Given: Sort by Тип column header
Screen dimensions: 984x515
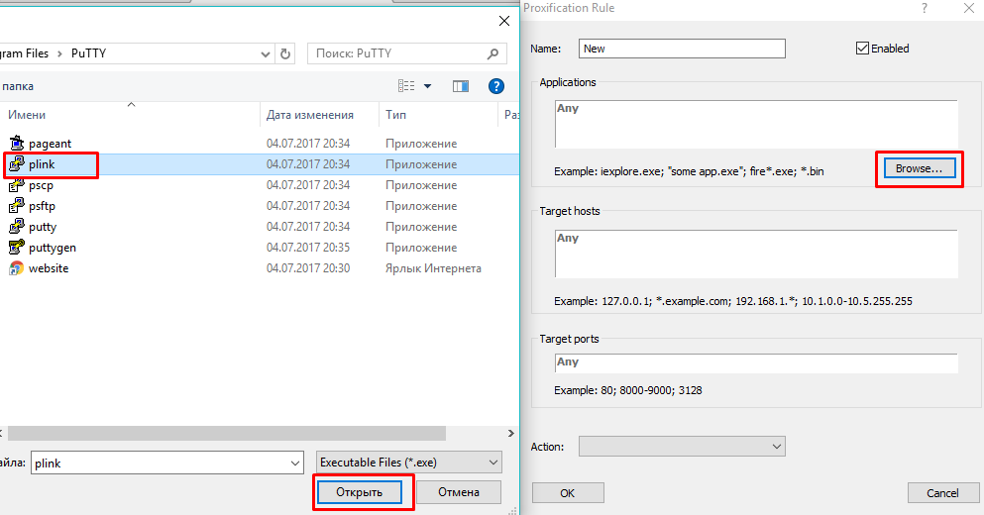Looking at the screenshot, I should tap(396, 115).
